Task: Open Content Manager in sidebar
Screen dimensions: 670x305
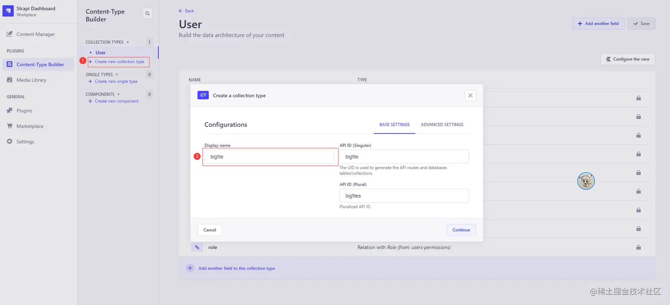Action: 35,34
